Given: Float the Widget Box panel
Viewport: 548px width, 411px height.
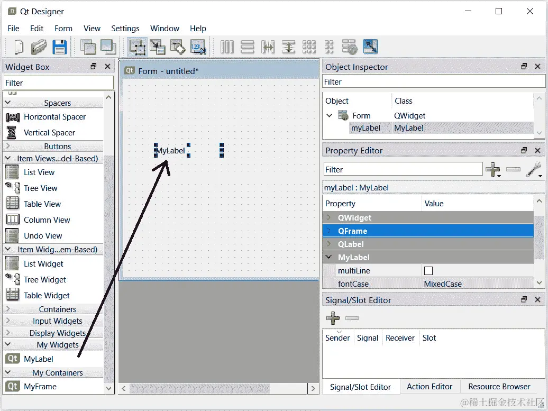Looking at the screenshot, I should coord(93,67).
